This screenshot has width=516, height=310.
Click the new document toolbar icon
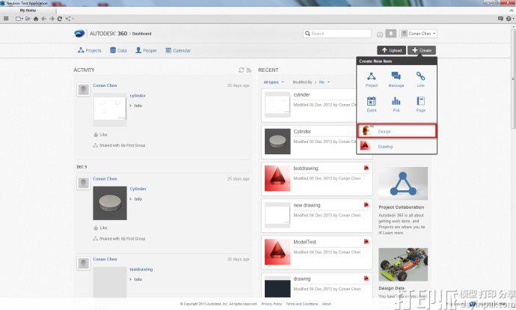click(x=19, y=19)
